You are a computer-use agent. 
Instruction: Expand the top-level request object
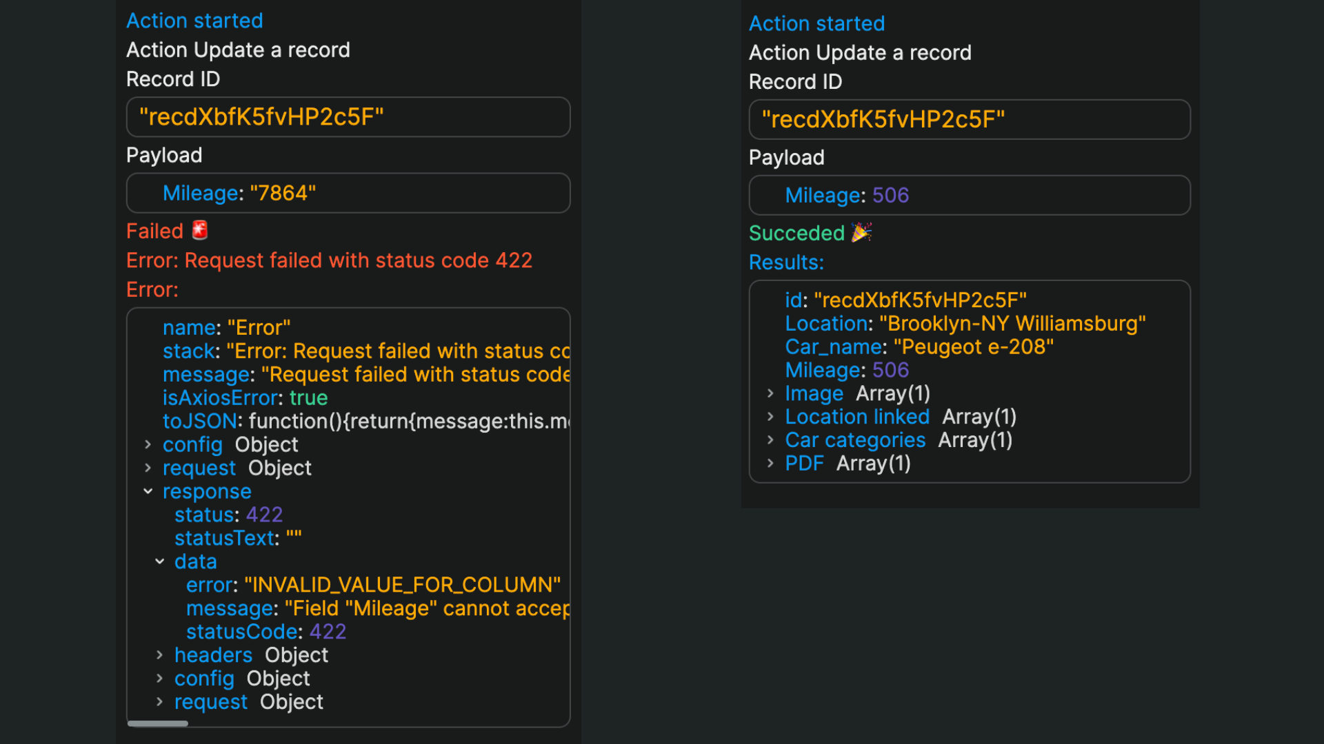pyautogui.click(x=148, y=468)
